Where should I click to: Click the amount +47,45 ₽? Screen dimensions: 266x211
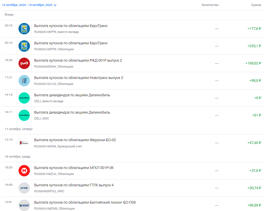254,143
